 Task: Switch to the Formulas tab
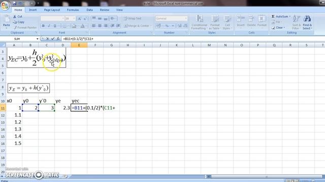(73, 10)
